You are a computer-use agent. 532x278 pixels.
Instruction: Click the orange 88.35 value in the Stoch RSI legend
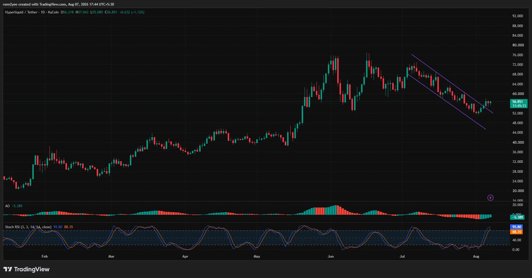[x=68, y=227]
